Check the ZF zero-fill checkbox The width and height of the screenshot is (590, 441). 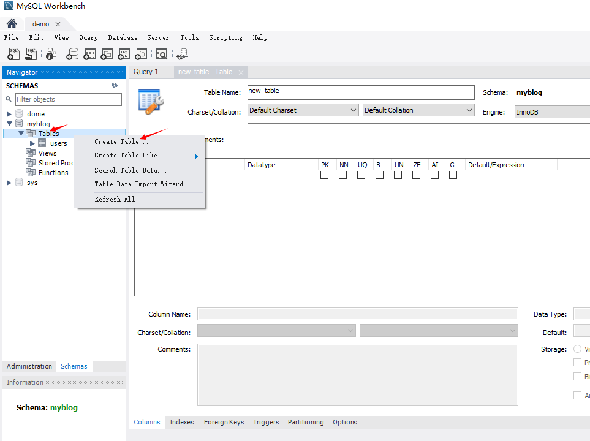coord(416,175)
